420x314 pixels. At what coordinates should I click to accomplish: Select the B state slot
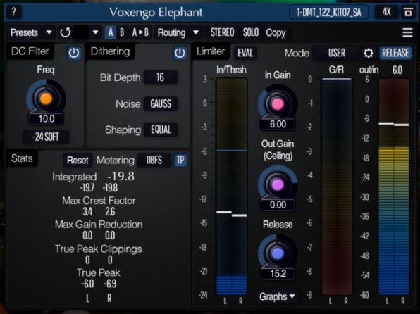click(122, 32)
